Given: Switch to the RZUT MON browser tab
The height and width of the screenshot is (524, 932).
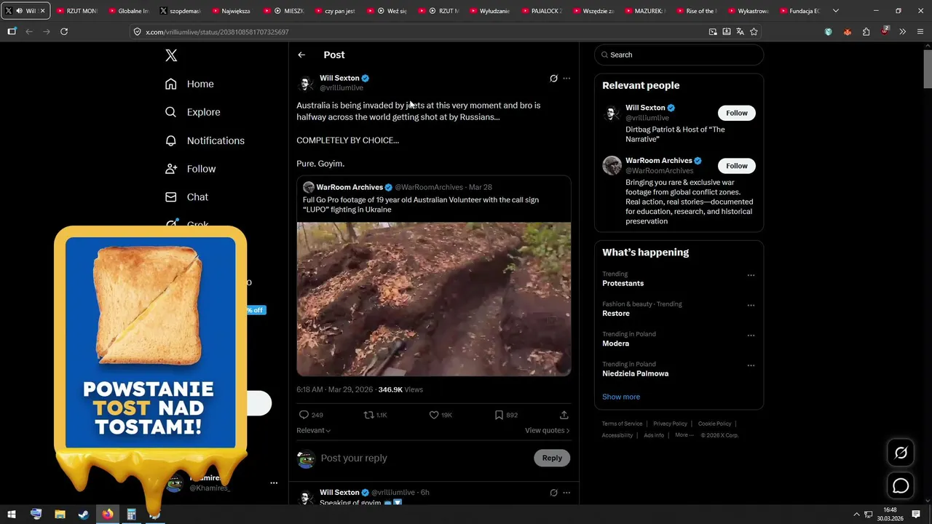Looking at the screenshot, I should point(77,11).
